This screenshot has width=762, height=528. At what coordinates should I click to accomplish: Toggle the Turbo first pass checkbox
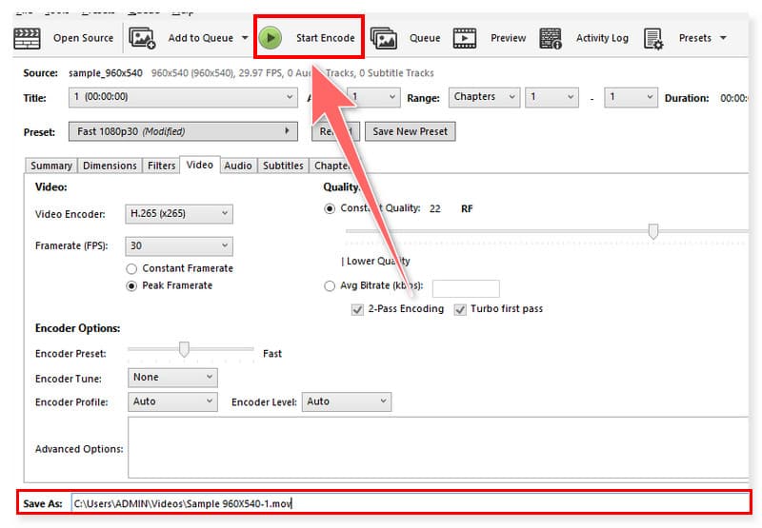click(x=461, y=308)
